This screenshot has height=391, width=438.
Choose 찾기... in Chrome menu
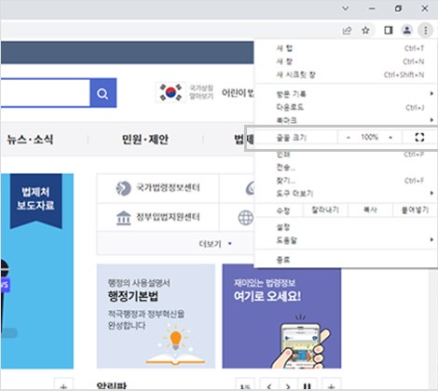[x=346, y=181]
